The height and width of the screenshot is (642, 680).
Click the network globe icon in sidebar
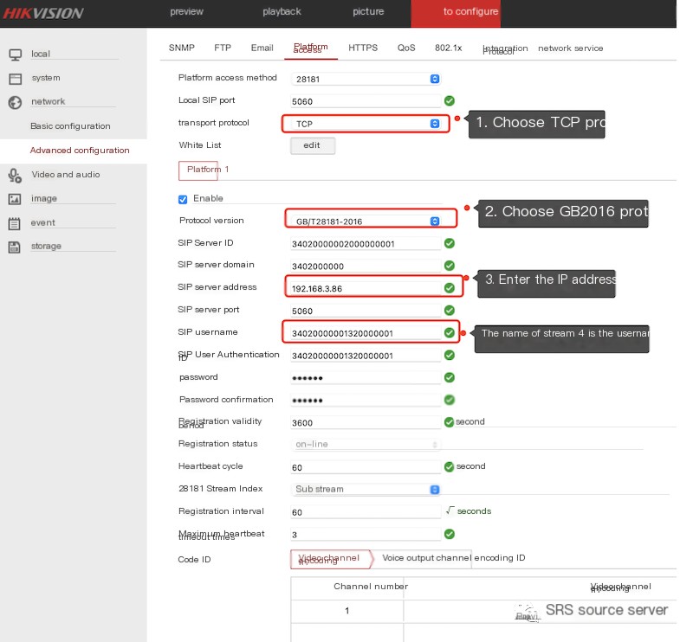(x=15, y=102)
